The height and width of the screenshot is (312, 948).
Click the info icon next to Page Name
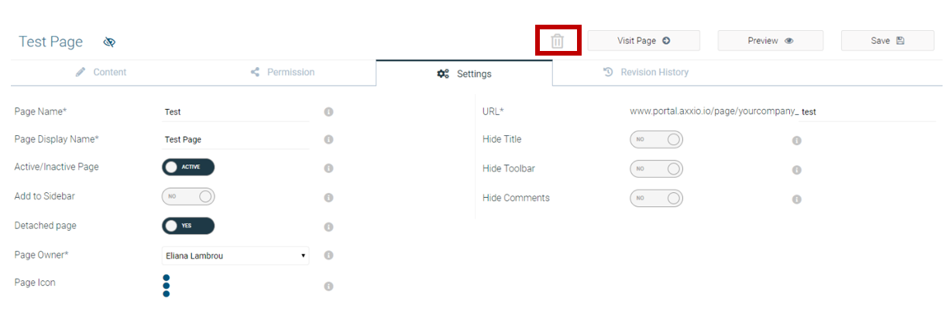[x=328, y=112]
